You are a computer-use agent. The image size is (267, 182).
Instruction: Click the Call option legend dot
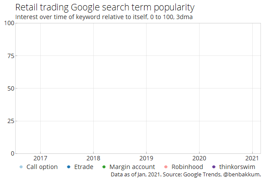21,167
